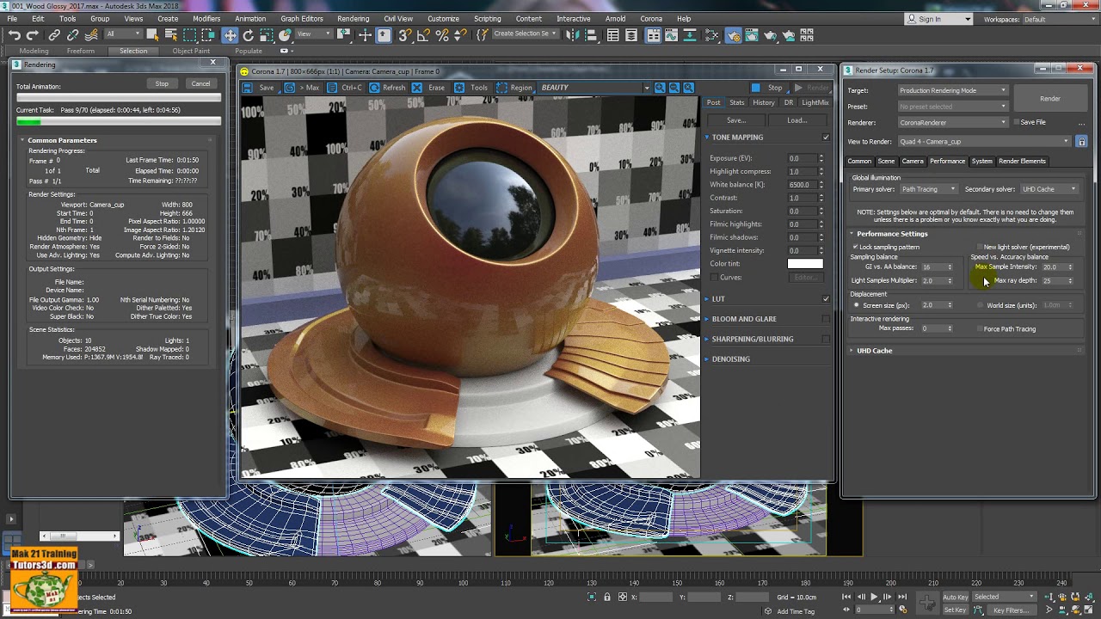Click zoom-out magnifier in Corona frame buffer
Image resolution: width=1101 pixels, height=619 pixels.
coord(674,88)
